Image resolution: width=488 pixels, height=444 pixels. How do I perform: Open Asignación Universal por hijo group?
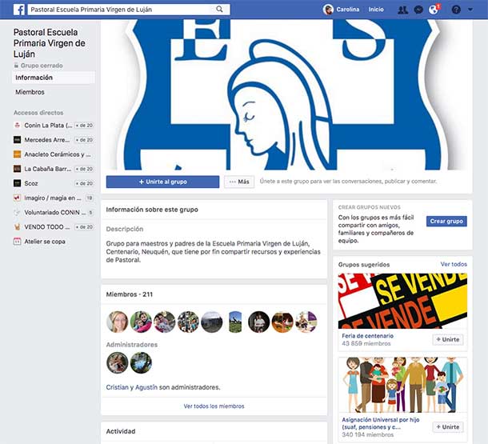(x=380, y=423)
